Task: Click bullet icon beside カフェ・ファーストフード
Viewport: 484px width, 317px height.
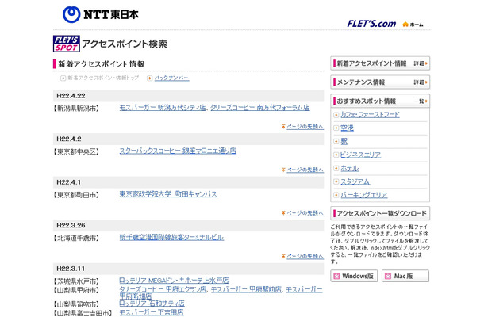Action: [x=336, y=115]
